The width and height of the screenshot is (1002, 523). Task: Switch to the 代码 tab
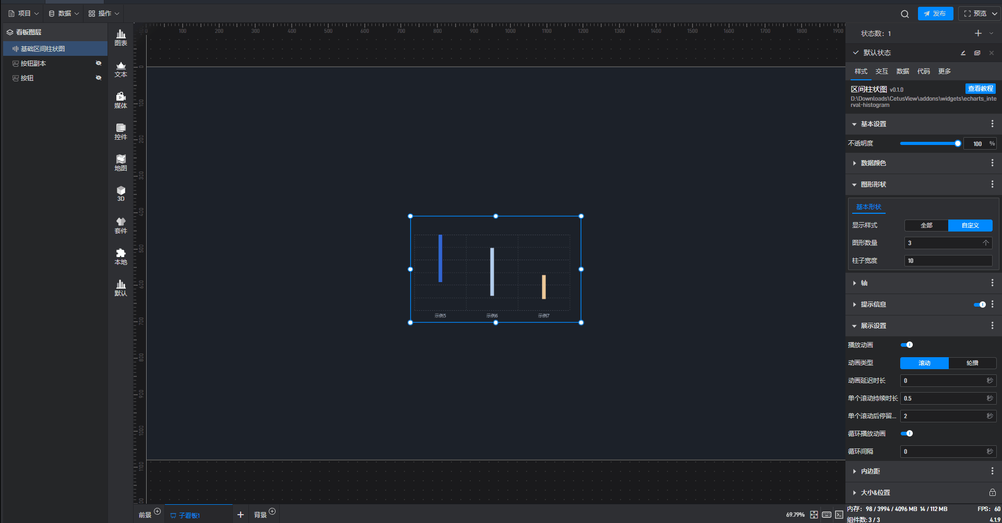(923, 71)
